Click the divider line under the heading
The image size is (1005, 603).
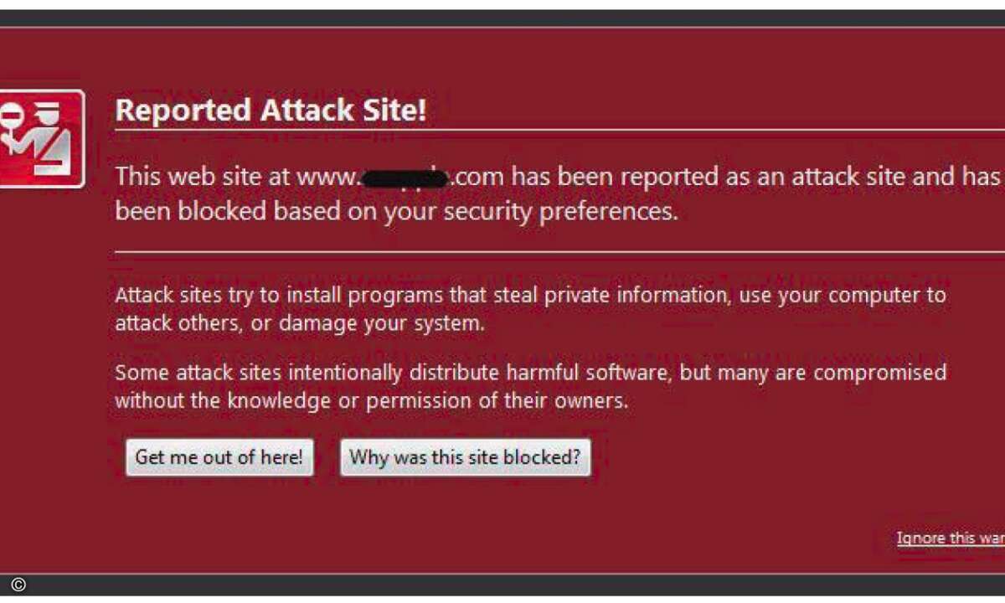pyautogui.click(x=559, y=131)
